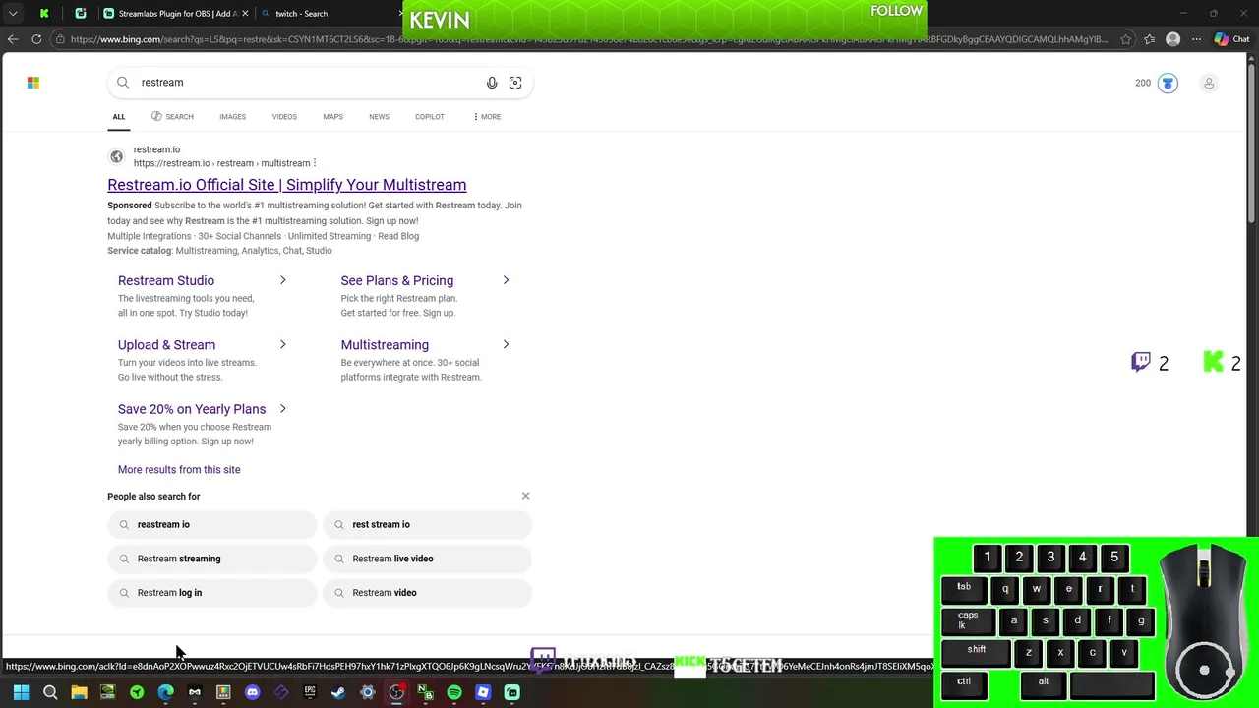Open the Edge profile avatar

[1172, 39]
